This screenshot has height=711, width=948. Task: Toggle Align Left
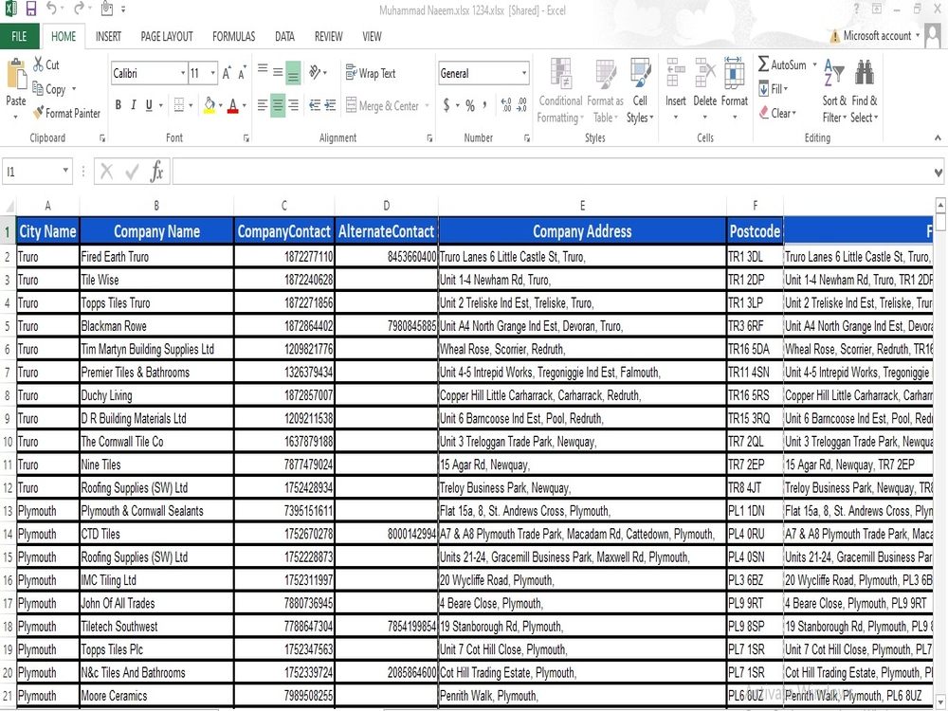262,106
